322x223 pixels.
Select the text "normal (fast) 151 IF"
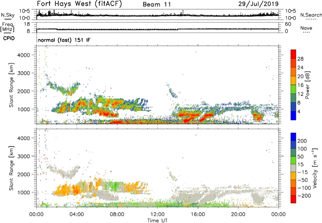(64, 40)
